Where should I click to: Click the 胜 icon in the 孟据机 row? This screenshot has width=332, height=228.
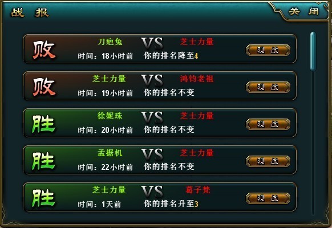pos(43,161)
